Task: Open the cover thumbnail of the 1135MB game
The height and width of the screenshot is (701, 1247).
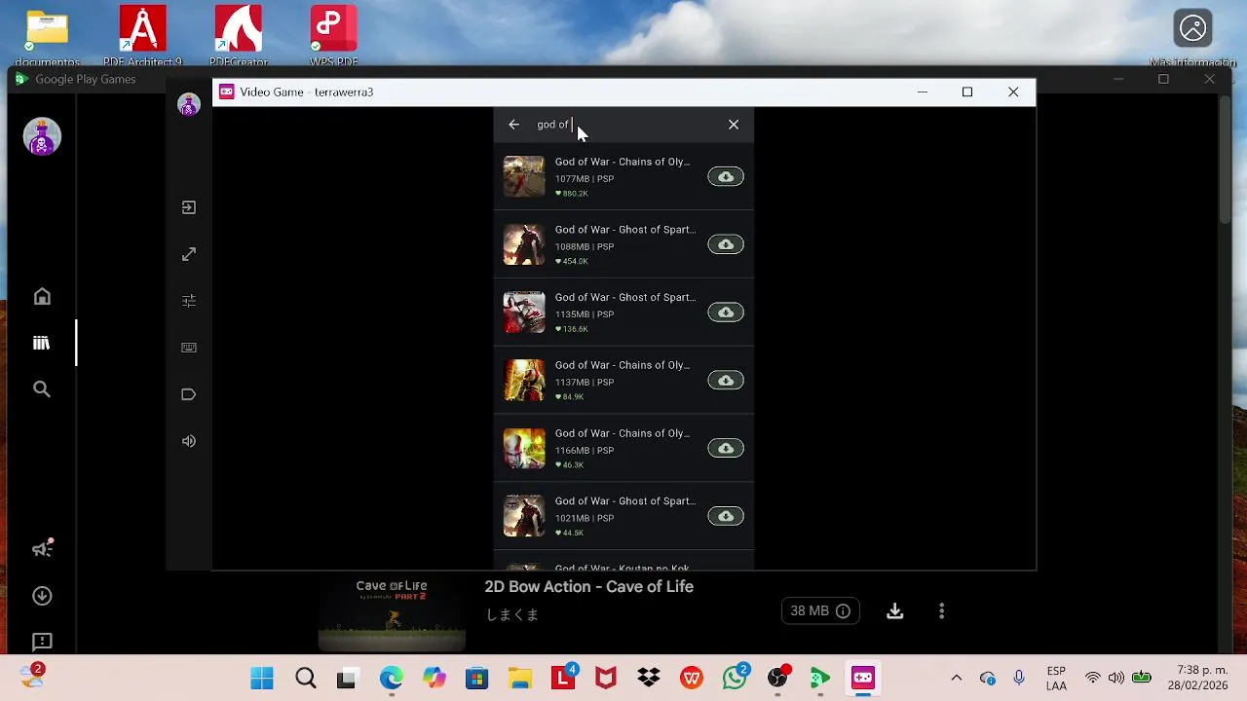Action: [x=524, y=313]
